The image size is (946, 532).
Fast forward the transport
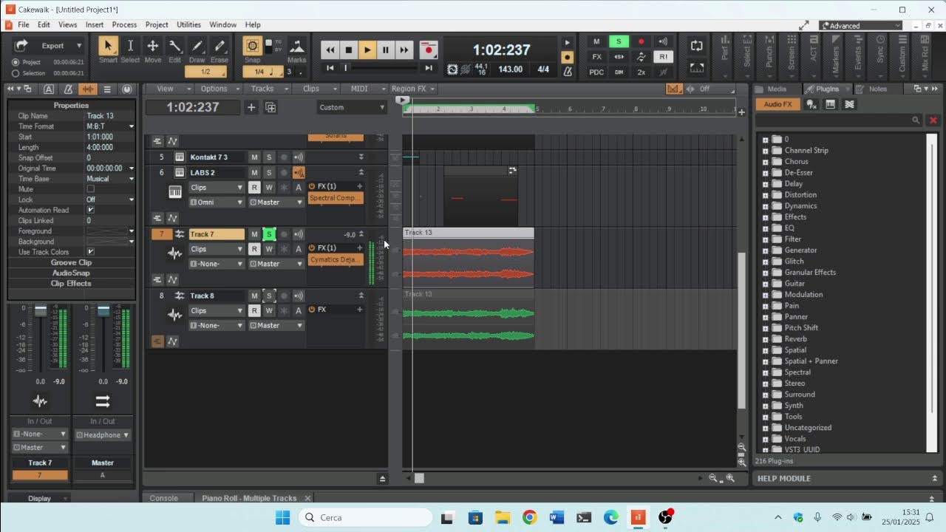click(x=404, y=50)
